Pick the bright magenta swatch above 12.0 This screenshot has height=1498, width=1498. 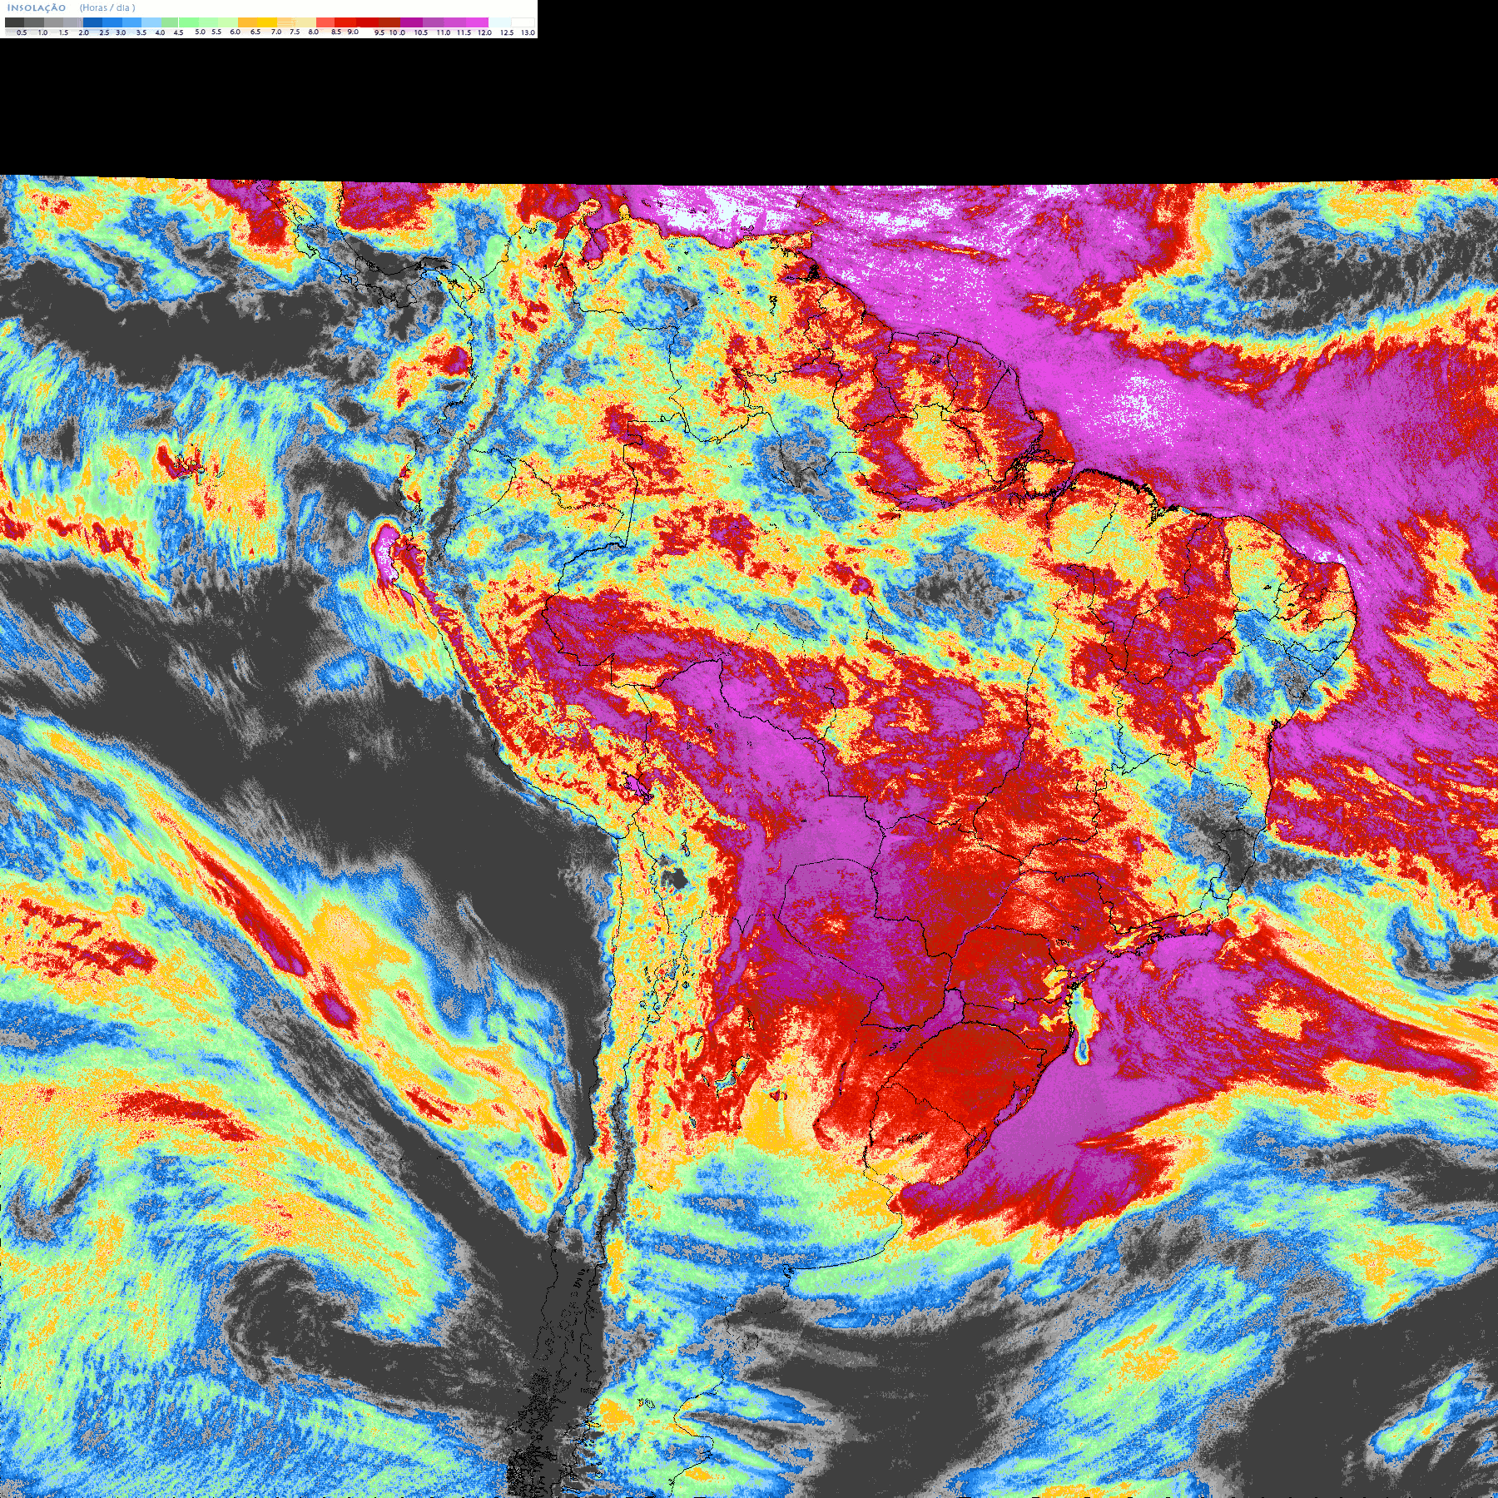tap(477, 22)
